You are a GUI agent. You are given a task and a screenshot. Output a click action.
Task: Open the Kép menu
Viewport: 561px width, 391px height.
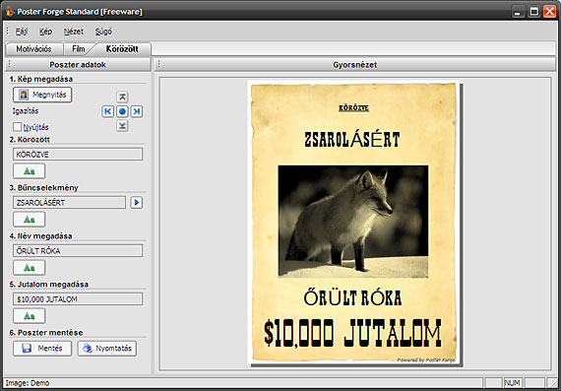click(x=46, y=32)
